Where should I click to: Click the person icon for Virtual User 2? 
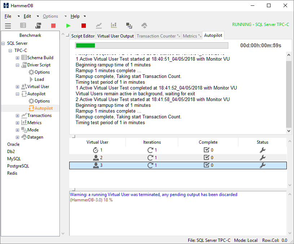pos(96,158)
